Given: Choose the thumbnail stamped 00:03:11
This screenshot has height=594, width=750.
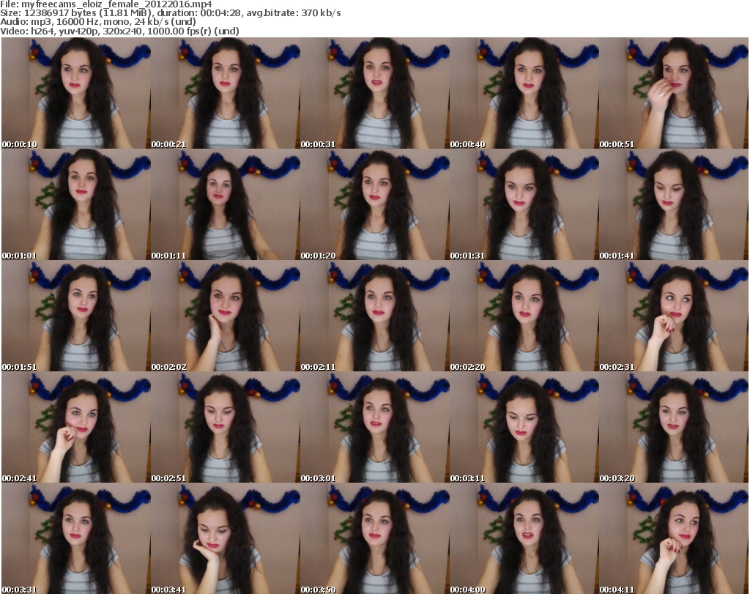Looking at the screenshot, I should [524, 428].
